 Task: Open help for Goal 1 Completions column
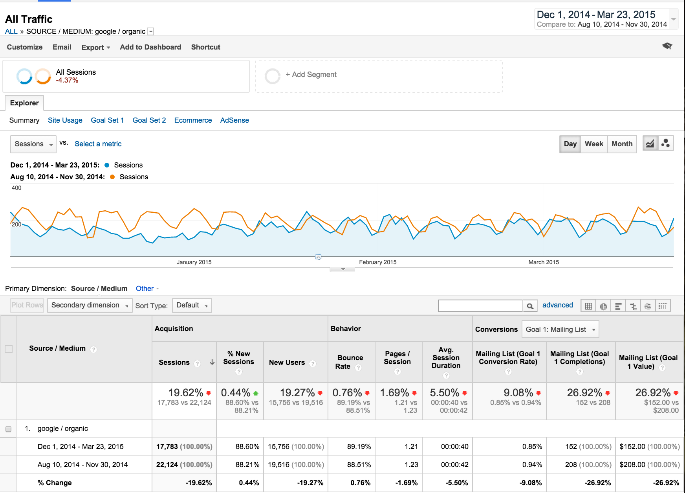pyautogui.click(x=580, y=372)
